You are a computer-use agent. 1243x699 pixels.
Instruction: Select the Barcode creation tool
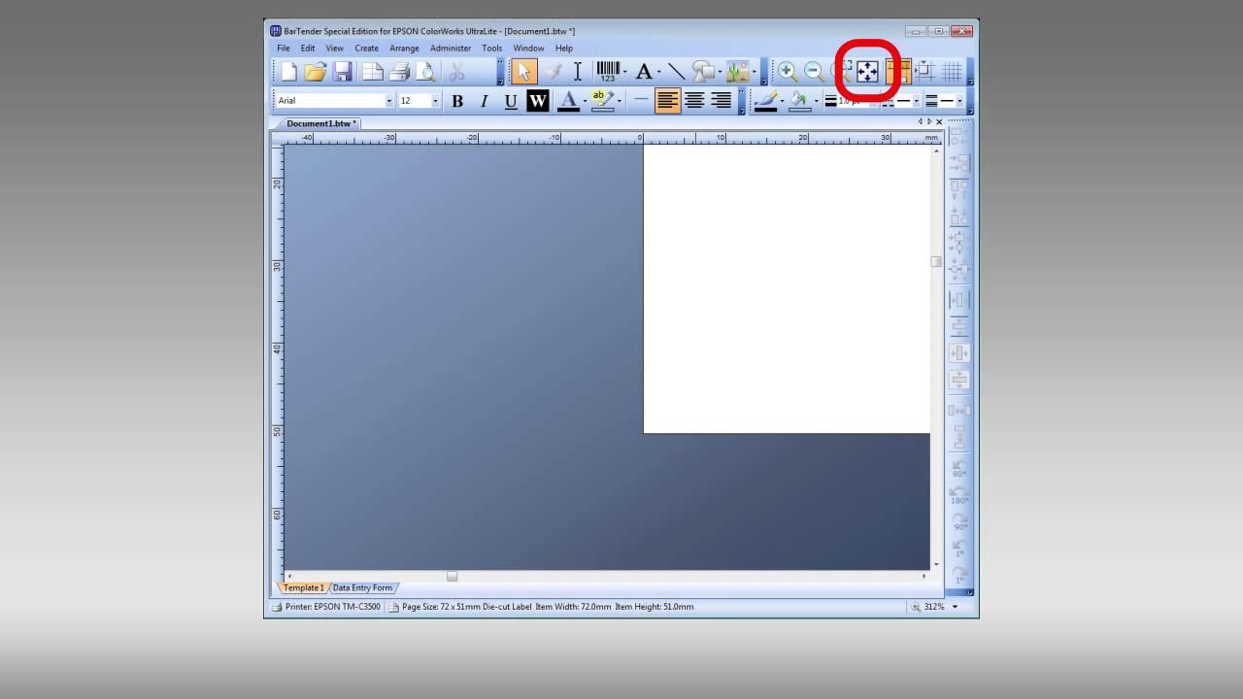pos(607,71)
